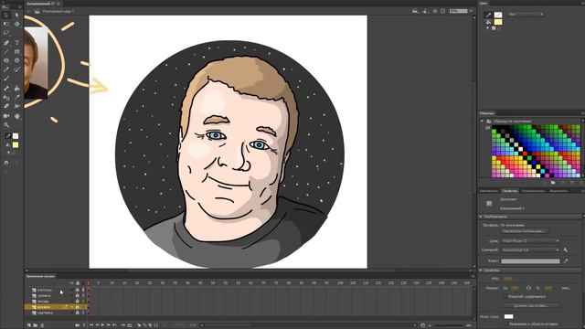585x329 pixels.
Task: Toggle lock on the кружок layer
Action: click(77, 307)
